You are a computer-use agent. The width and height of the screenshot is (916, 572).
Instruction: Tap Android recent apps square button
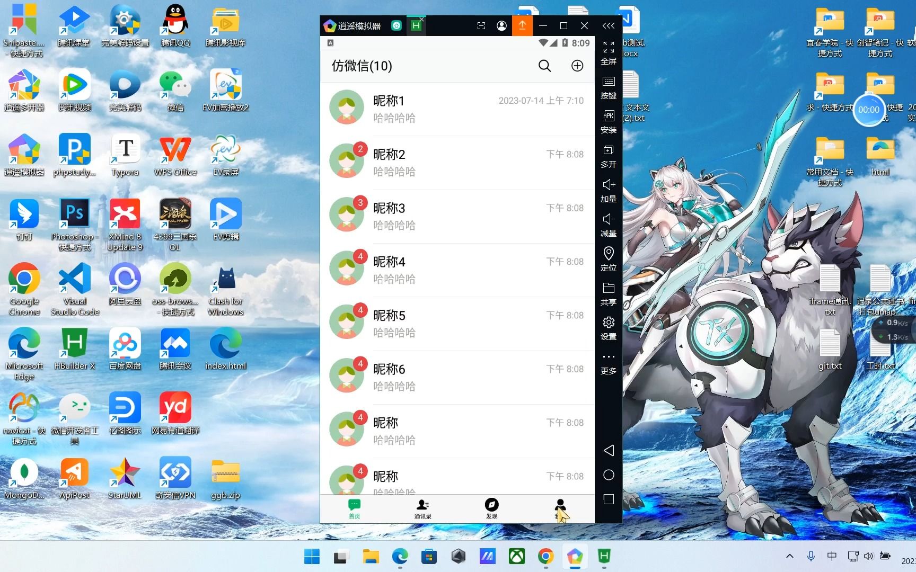[x=609, y=499]
